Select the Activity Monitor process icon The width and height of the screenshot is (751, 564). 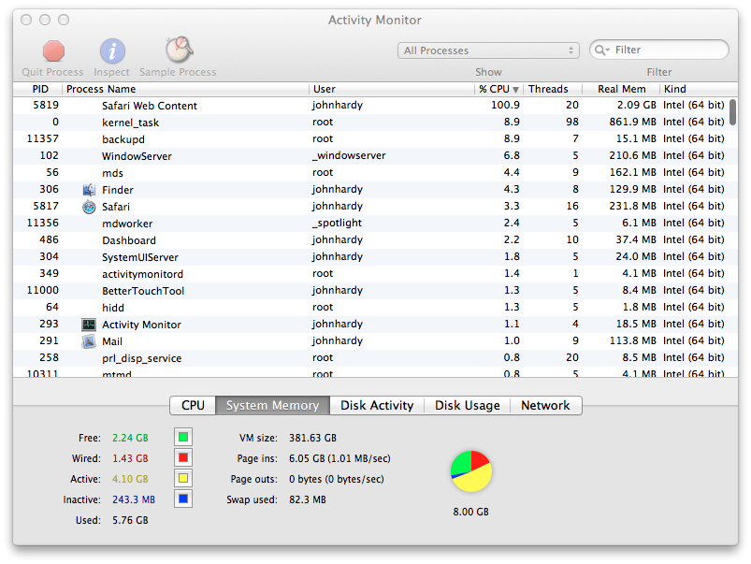(x=89, y=325)
